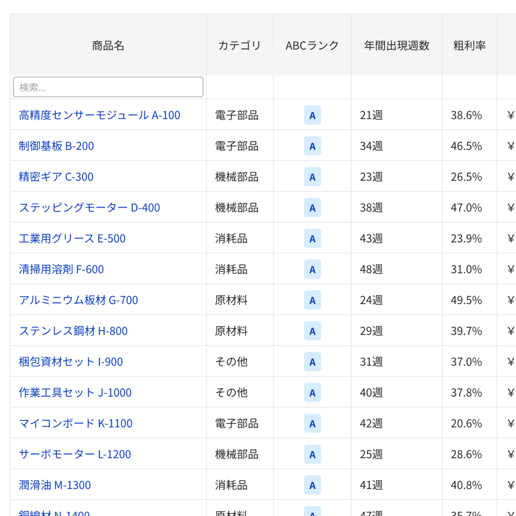Select the 42週 cell
Viewport: 516px width, 516px height.
[396, 423]
